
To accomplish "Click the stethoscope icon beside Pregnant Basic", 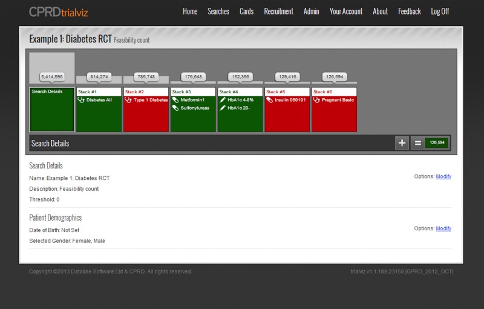I will pos(316,100).
